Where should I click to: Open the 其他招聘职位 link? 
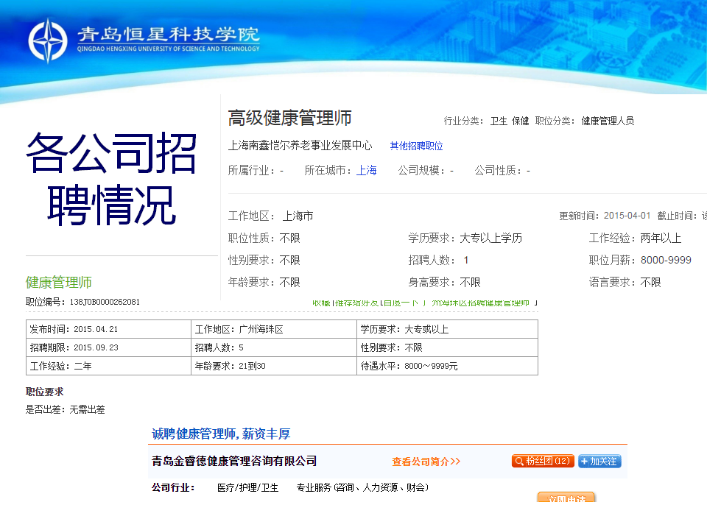(x=416, y=146)
